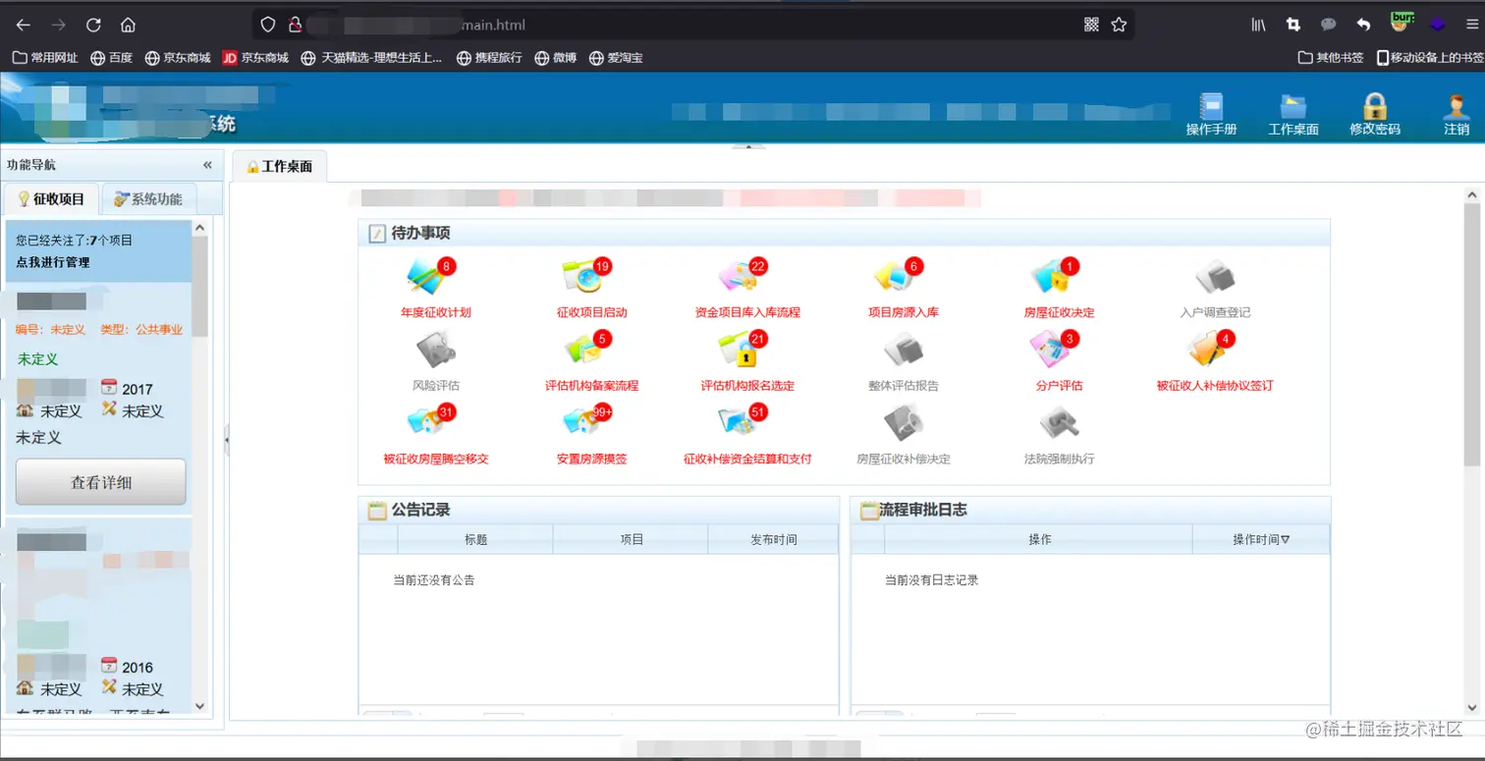Open the 整体评估报告 icon
This screenshot has width=1485, height=761.
(x=903, y=351)
